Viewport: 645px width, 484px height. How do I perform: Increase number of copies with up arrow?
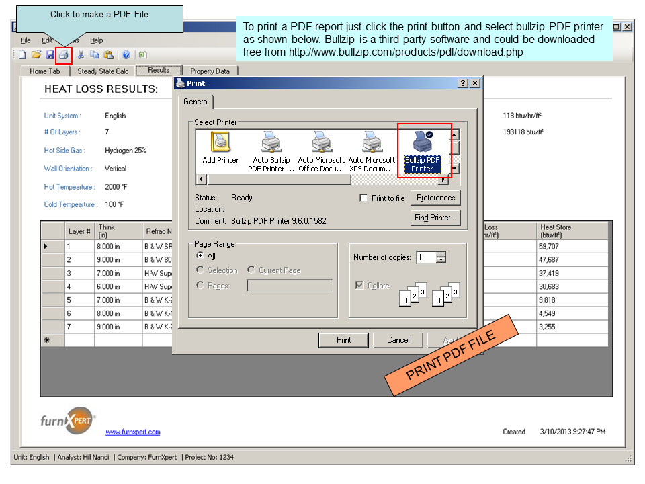tap(441, 254)
